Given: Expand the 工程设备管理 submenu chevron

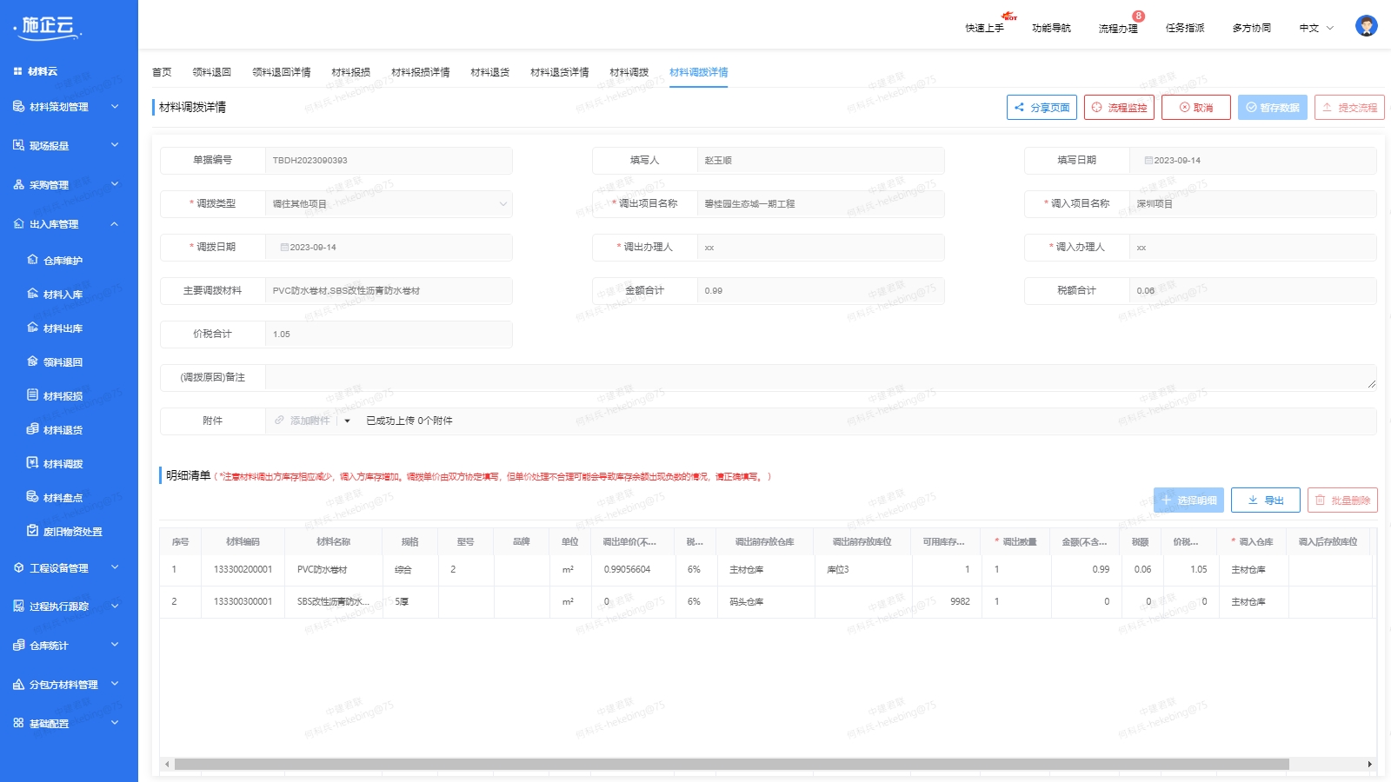Looking at the screenshot, I should [x=115, y=567].
